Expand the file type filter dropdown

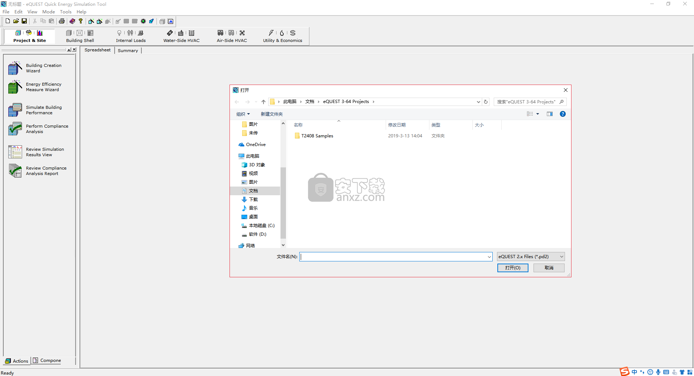562,257
